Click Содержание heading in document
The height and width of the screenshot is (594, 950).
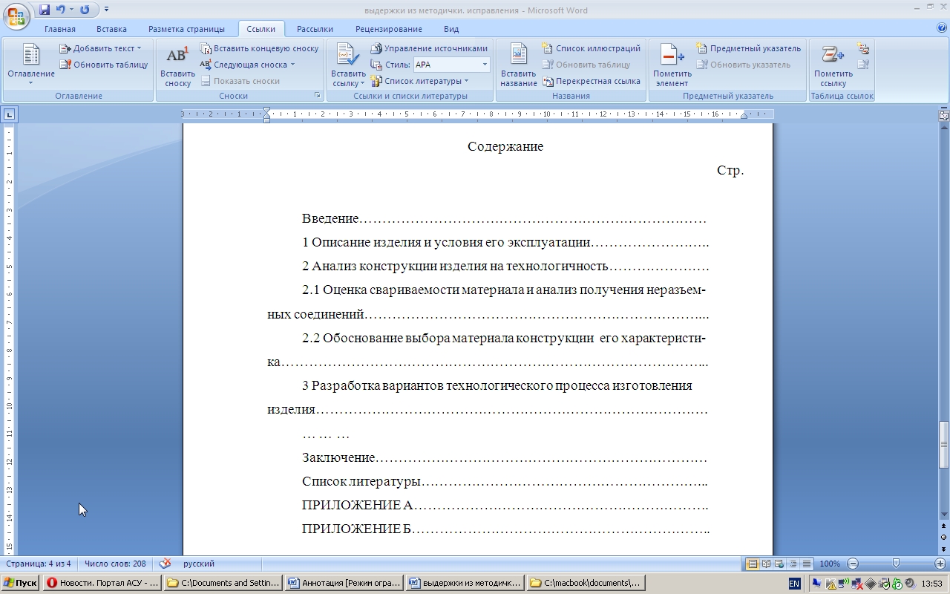[505, 147]
